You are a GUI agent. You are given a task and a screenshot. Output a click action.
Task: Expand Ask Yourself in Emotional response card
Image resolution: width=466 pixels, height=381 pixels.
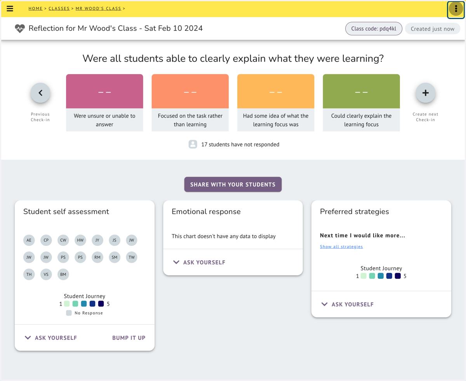point(199,263)
